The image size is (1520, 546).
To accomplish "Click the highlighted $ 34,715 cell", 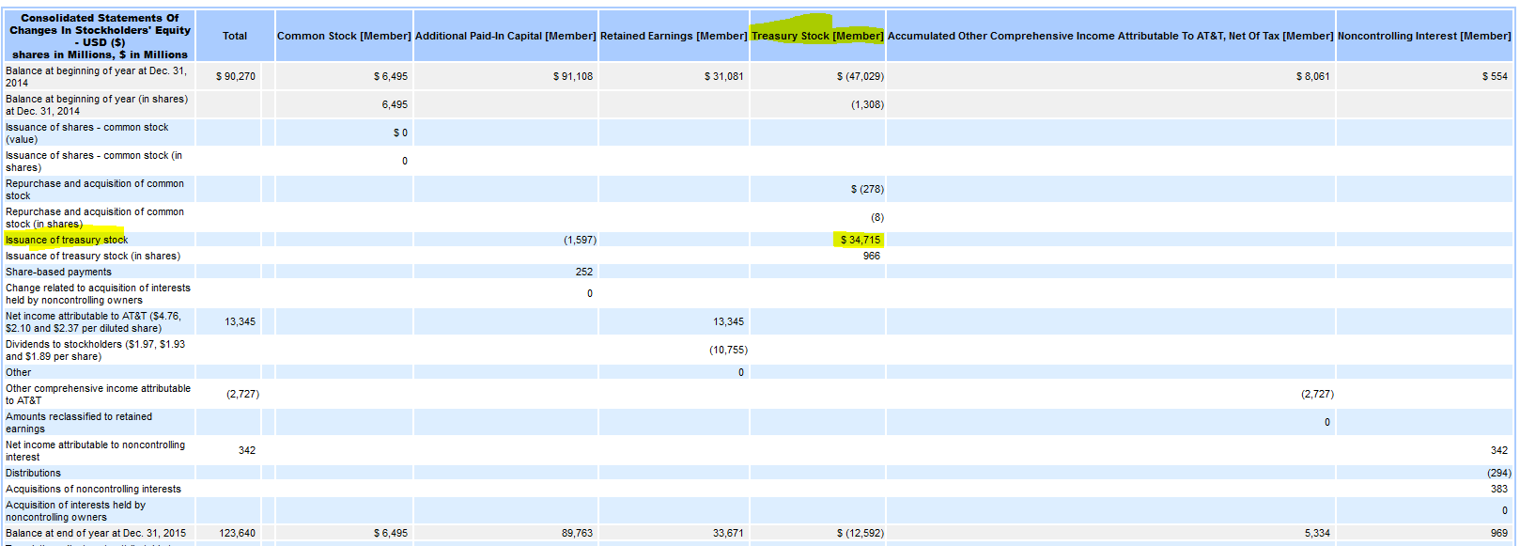I will [x=860, y=240].
